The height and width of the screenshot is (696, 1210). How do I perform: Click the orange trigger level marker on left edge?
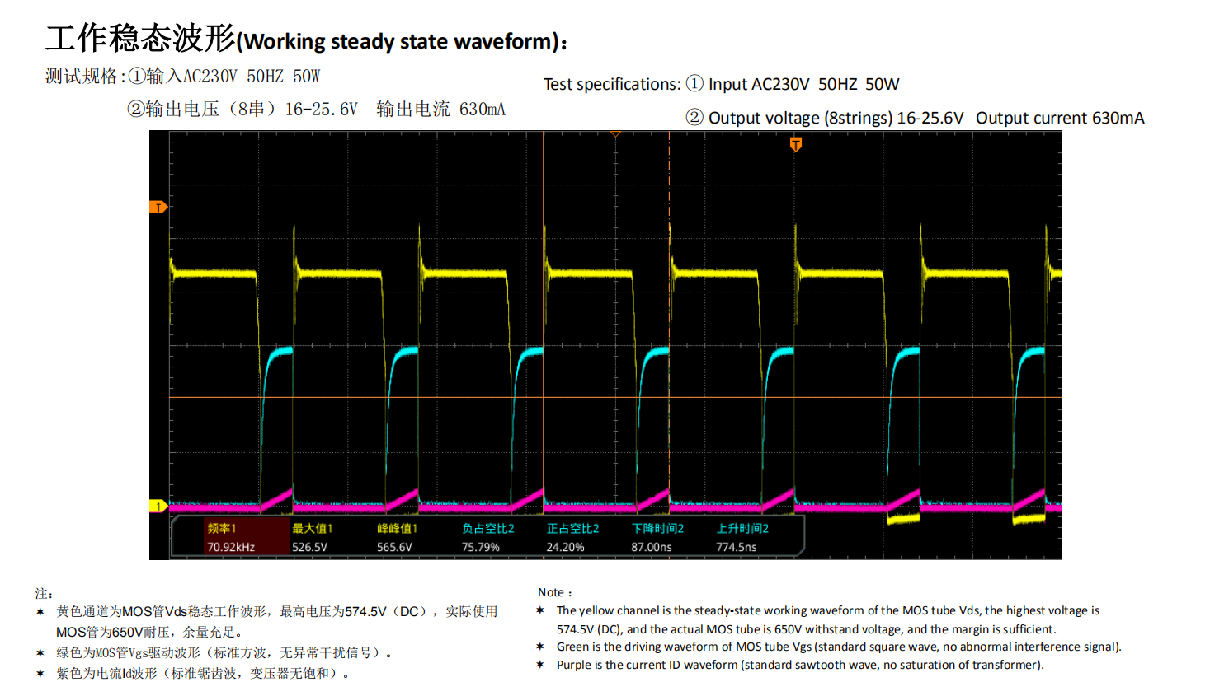click(158, 208)
